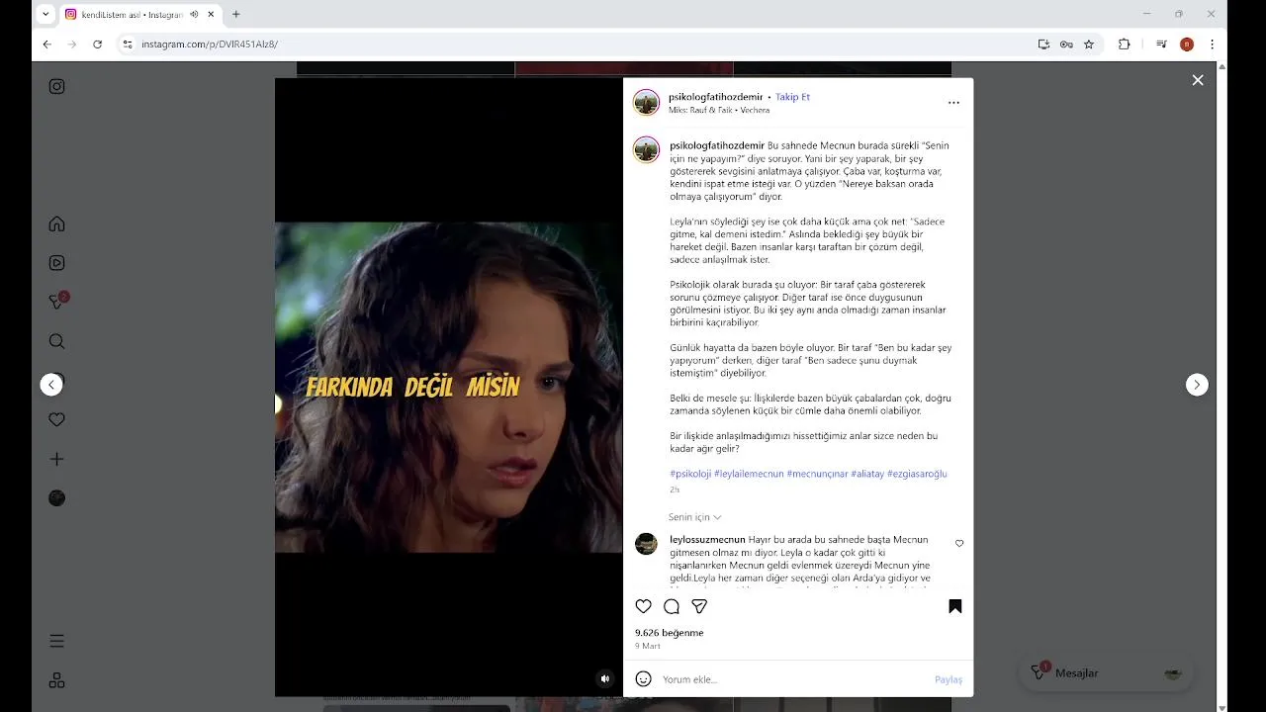Open browser tab search dropdown arrow
1266x712 pixels.
(x=45, y=15)
